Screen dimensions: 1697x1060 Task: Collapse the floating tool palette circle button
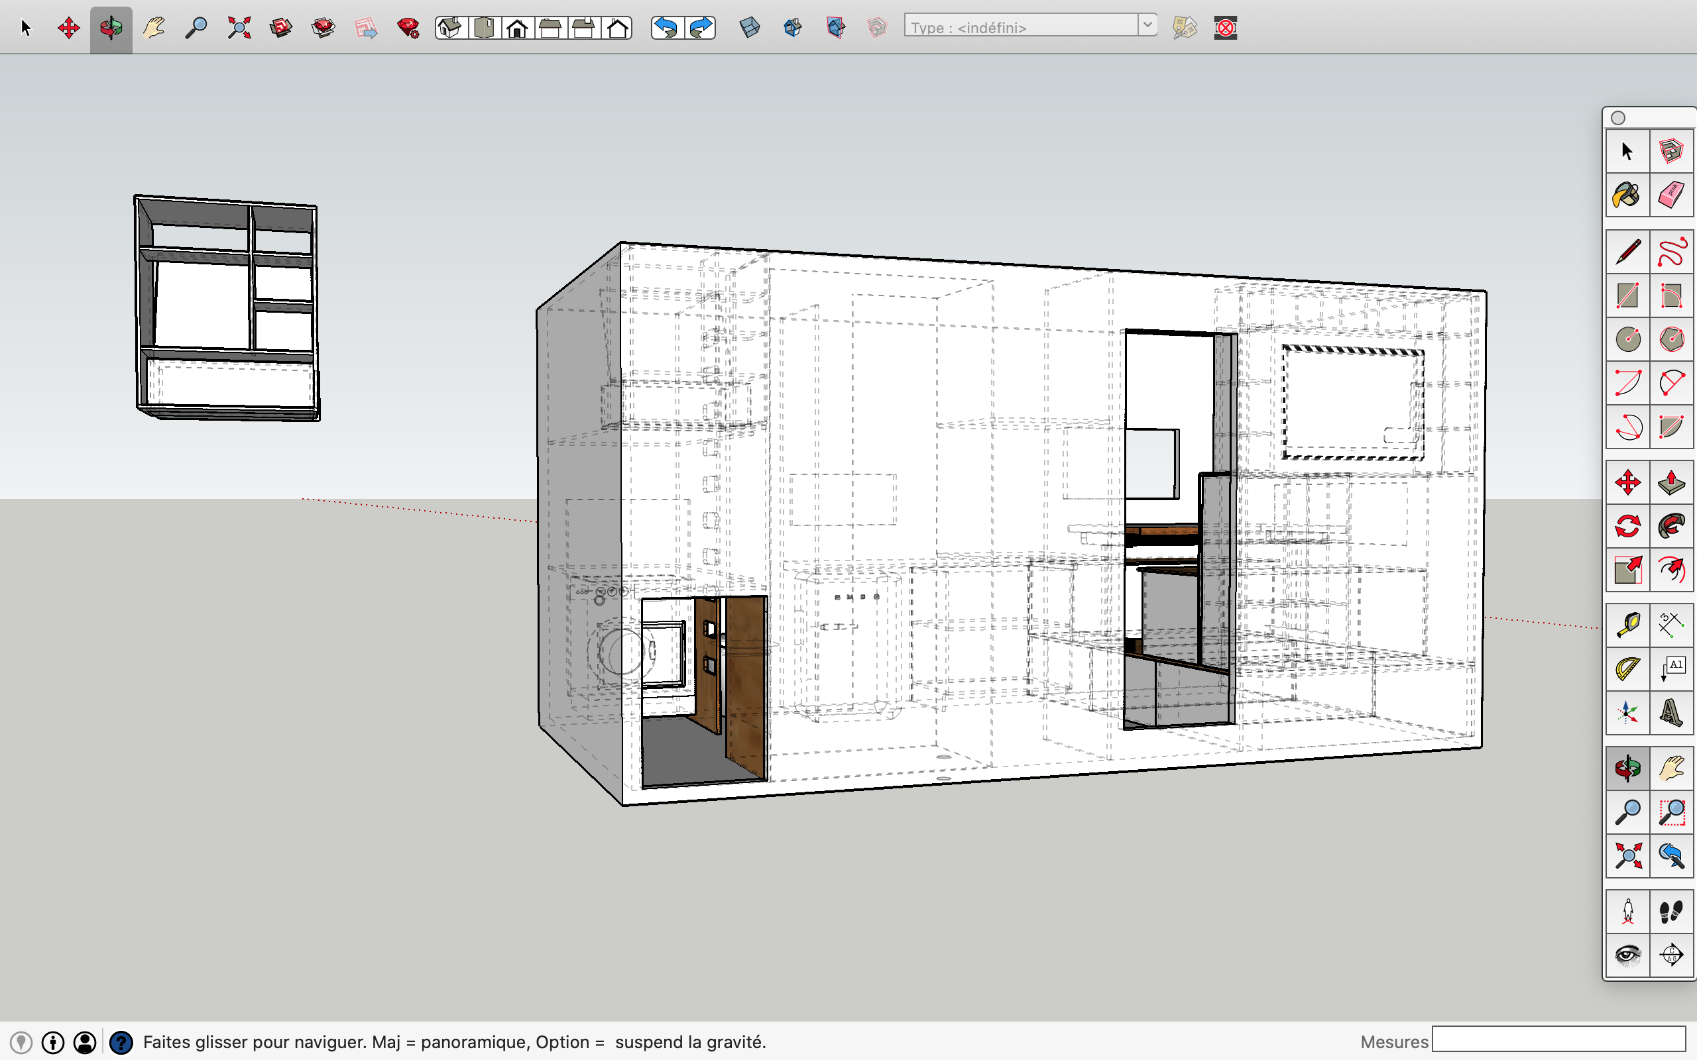1619,118
